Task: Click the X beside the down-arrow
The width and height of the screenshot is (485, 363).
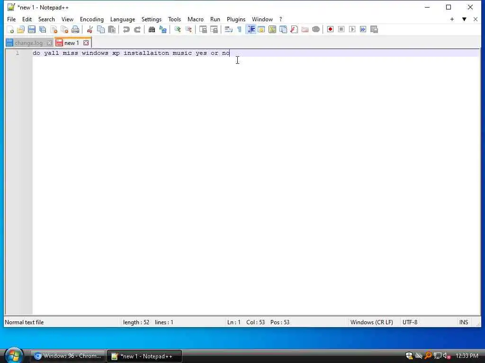Action: tap(476, 19)
